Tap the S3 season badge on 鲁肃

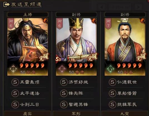pos(58,59)
